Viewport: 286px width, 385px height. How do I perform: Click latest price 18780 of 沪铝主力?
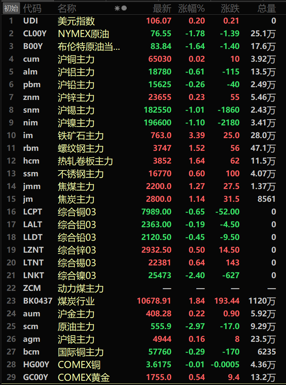[160, 72]
